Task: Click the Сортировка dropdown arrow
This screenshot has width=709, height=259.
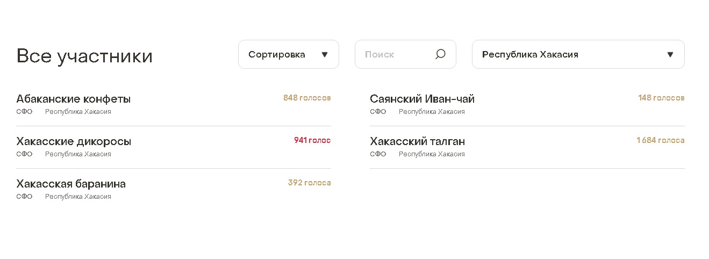Action: tap(325, 54)
